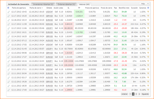Click the Ganancia value 1.44%
Image resolution: width=154 pixels, height=99 pixels.
pos(142,16)
